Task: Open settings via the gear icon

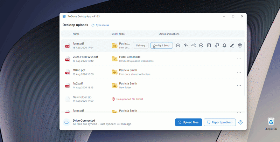Action: [240, 122]
